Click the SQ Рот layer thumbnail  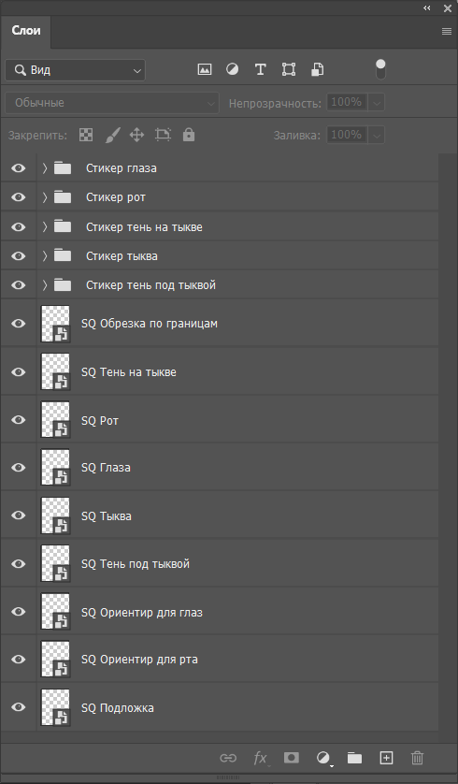pos(55,419)
